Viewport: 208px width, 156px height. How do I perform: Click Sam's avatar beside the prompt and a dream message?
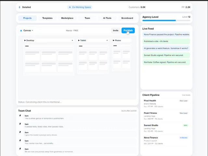click(x=20, y=132)
